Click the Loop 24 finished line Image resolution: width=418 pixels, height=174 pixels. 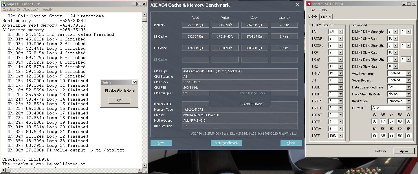pyautogui.click(x=48, y=145)
